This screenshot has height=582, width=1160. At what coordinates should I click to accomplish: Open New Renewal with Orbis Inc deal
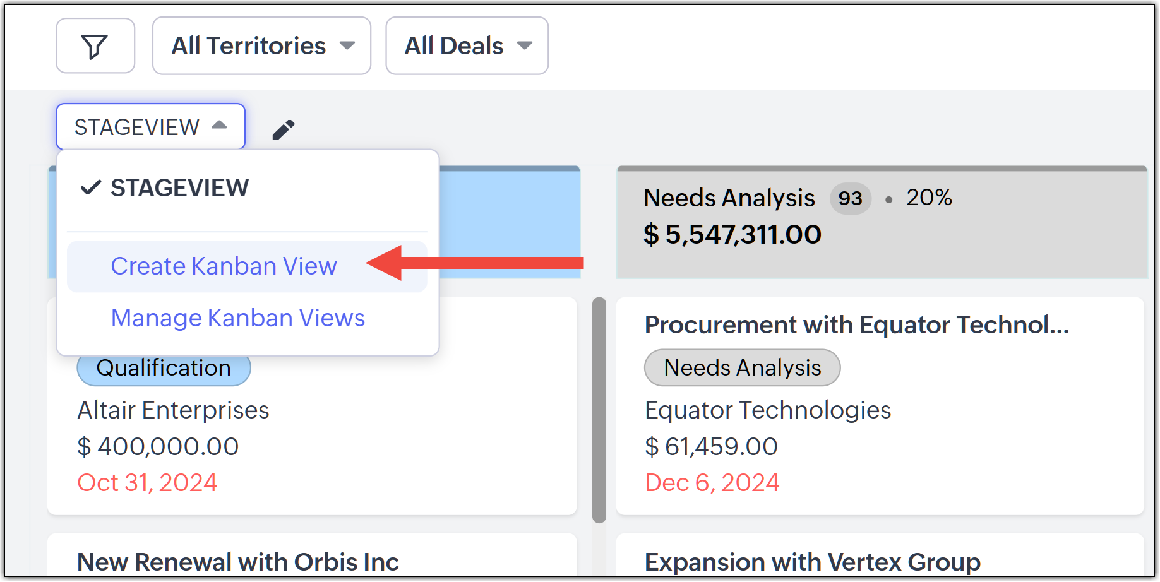click(x=237, y=562)
